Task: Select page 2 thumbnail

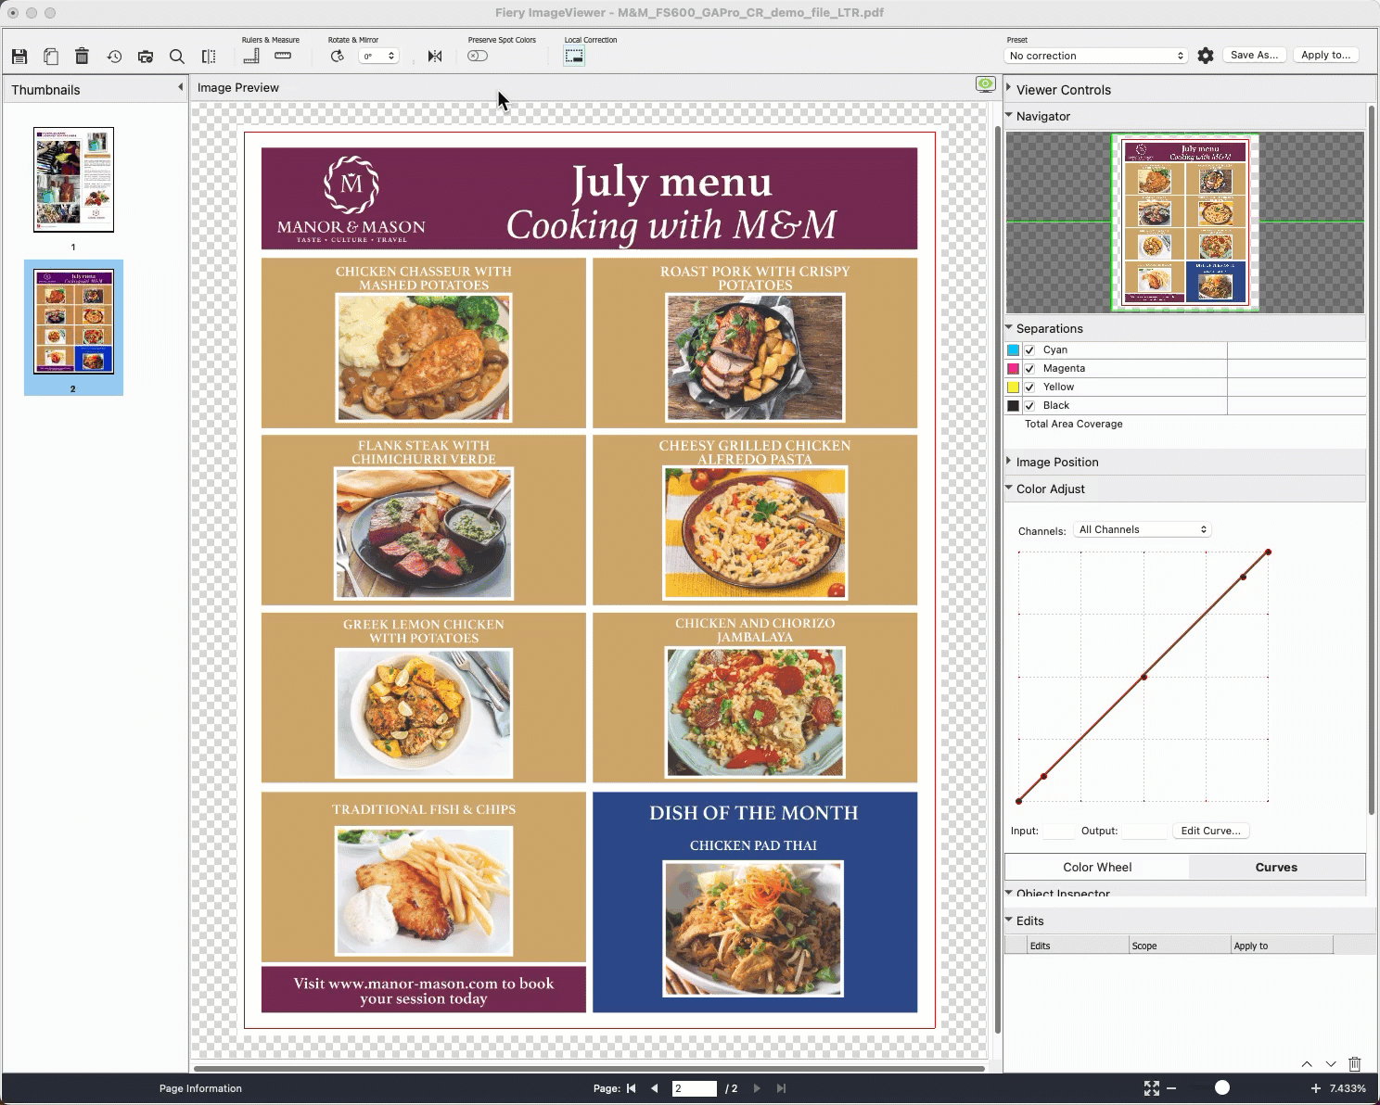Action: pos(73,322)
